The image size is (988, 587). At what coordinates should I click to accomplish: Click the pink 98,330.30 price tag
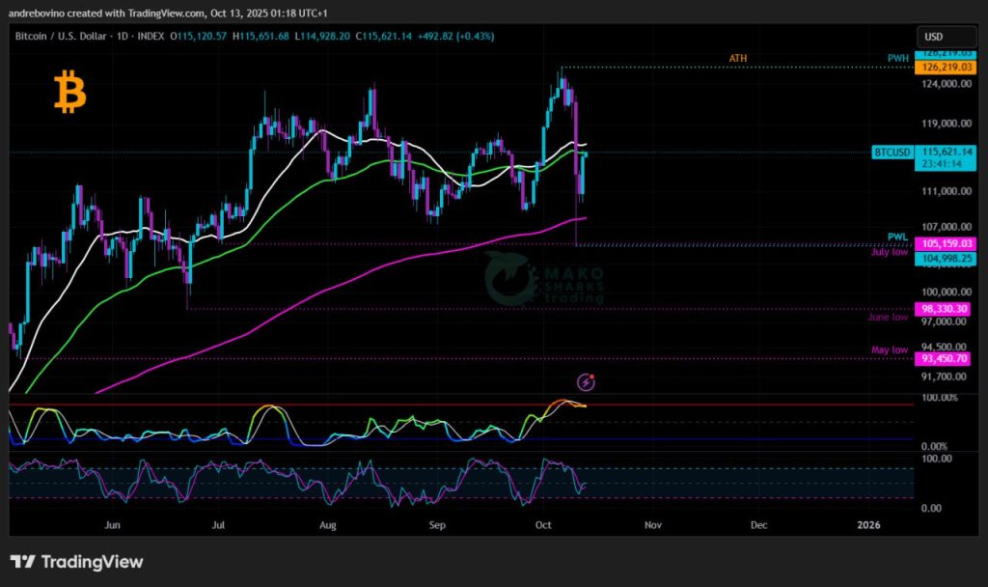(946, 308)
